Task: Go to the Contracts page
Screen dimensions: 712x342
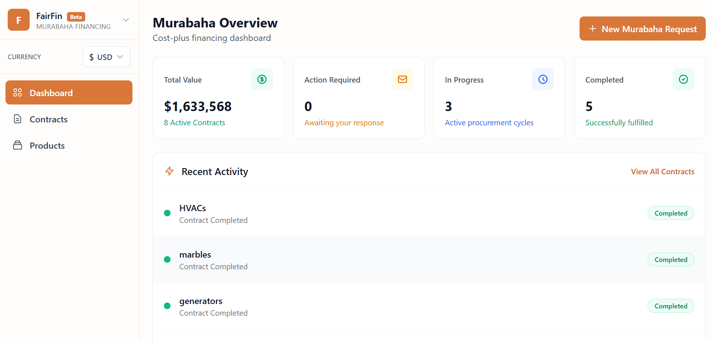Action: click(49, 119)
